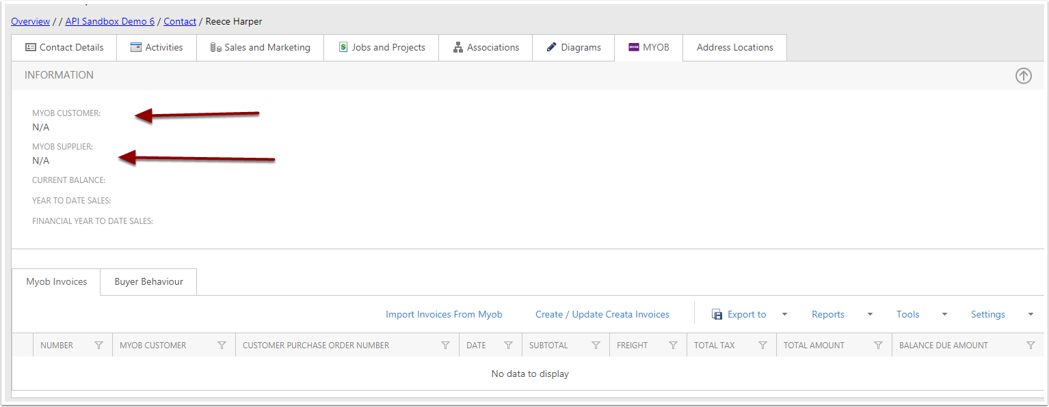Screen dimensions: 1049x407
Task: Open the Address Locations tab
Action: (x=734, y=47)
